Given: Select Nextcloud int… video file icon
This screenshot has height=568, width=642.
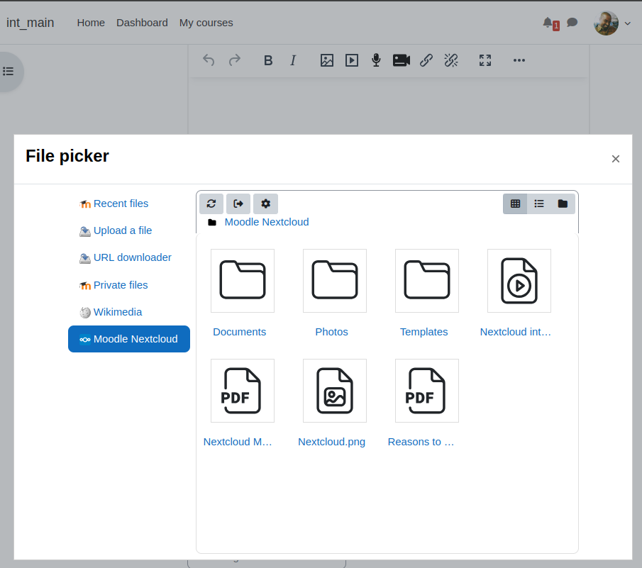Looking at the screenshot, I should click(x=519, y=281).
